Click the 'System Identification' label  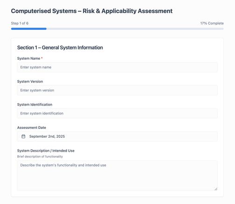35,105
